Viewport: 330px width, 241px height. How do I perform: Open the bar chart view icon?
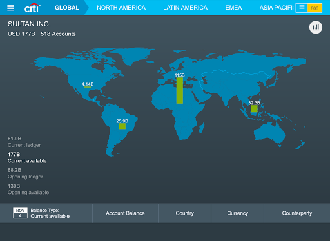(x=316, y=27)
